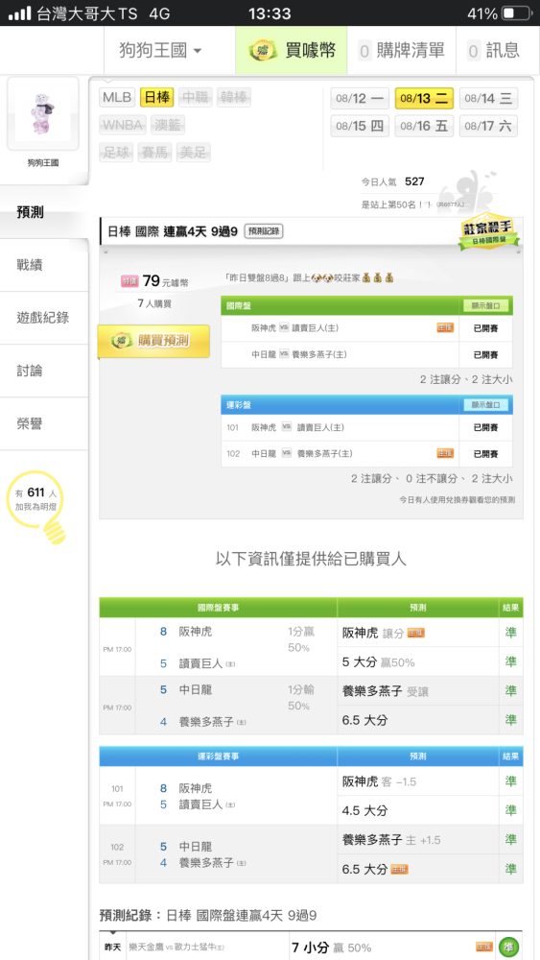Open the 討論 sidebar tab
Image resolution: width=540 pixels, height=960 pixels.
[44, 371]
